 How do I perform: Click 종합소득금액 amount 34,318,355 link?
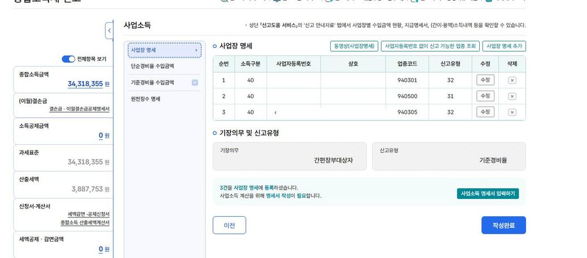(x=85, y=84)
